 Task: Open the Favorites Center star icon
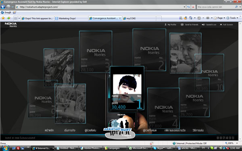coord(3,18)
